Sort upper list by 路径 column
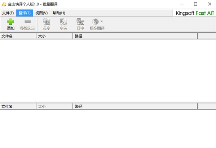The width and height of the screenshot is (216, 148). click(x=135, y=36)
